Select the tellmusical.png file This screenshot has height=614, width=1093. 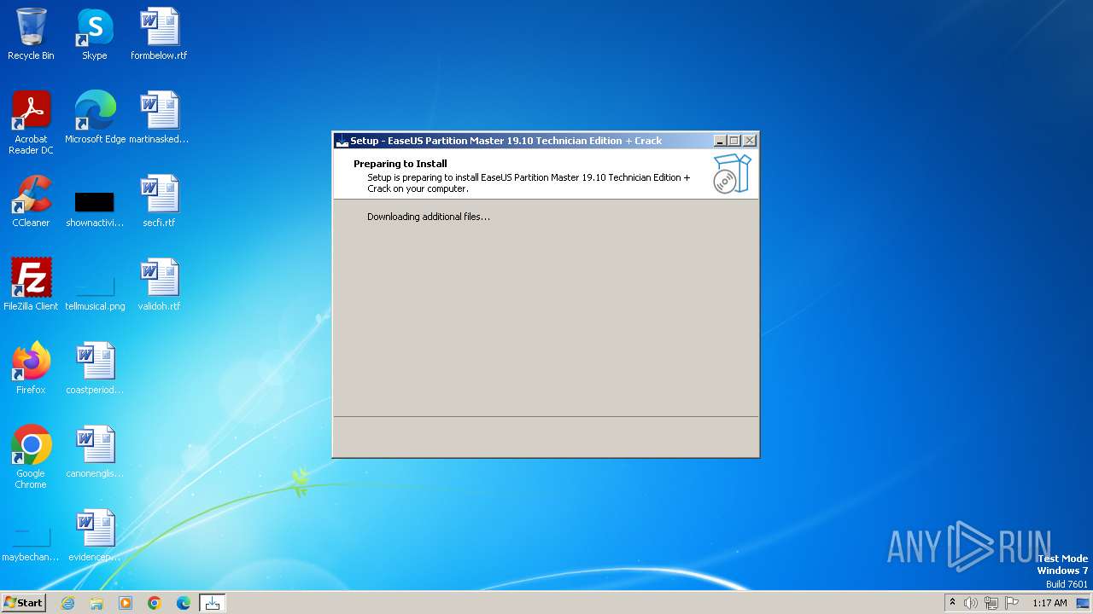click(95, 293)
